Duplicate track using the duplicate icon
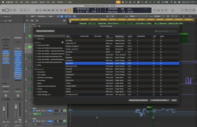The height and width of the screenshot is (127, 197). (x=32, y=21)
